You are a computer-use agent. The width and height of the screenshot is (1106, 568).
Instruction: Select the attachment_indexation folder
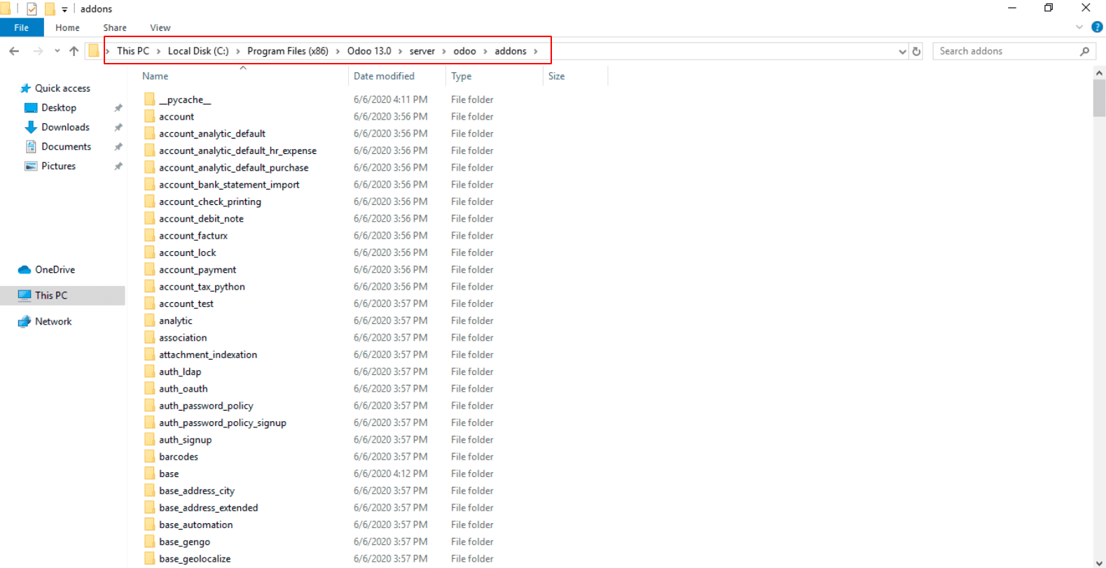pos(208,355)
